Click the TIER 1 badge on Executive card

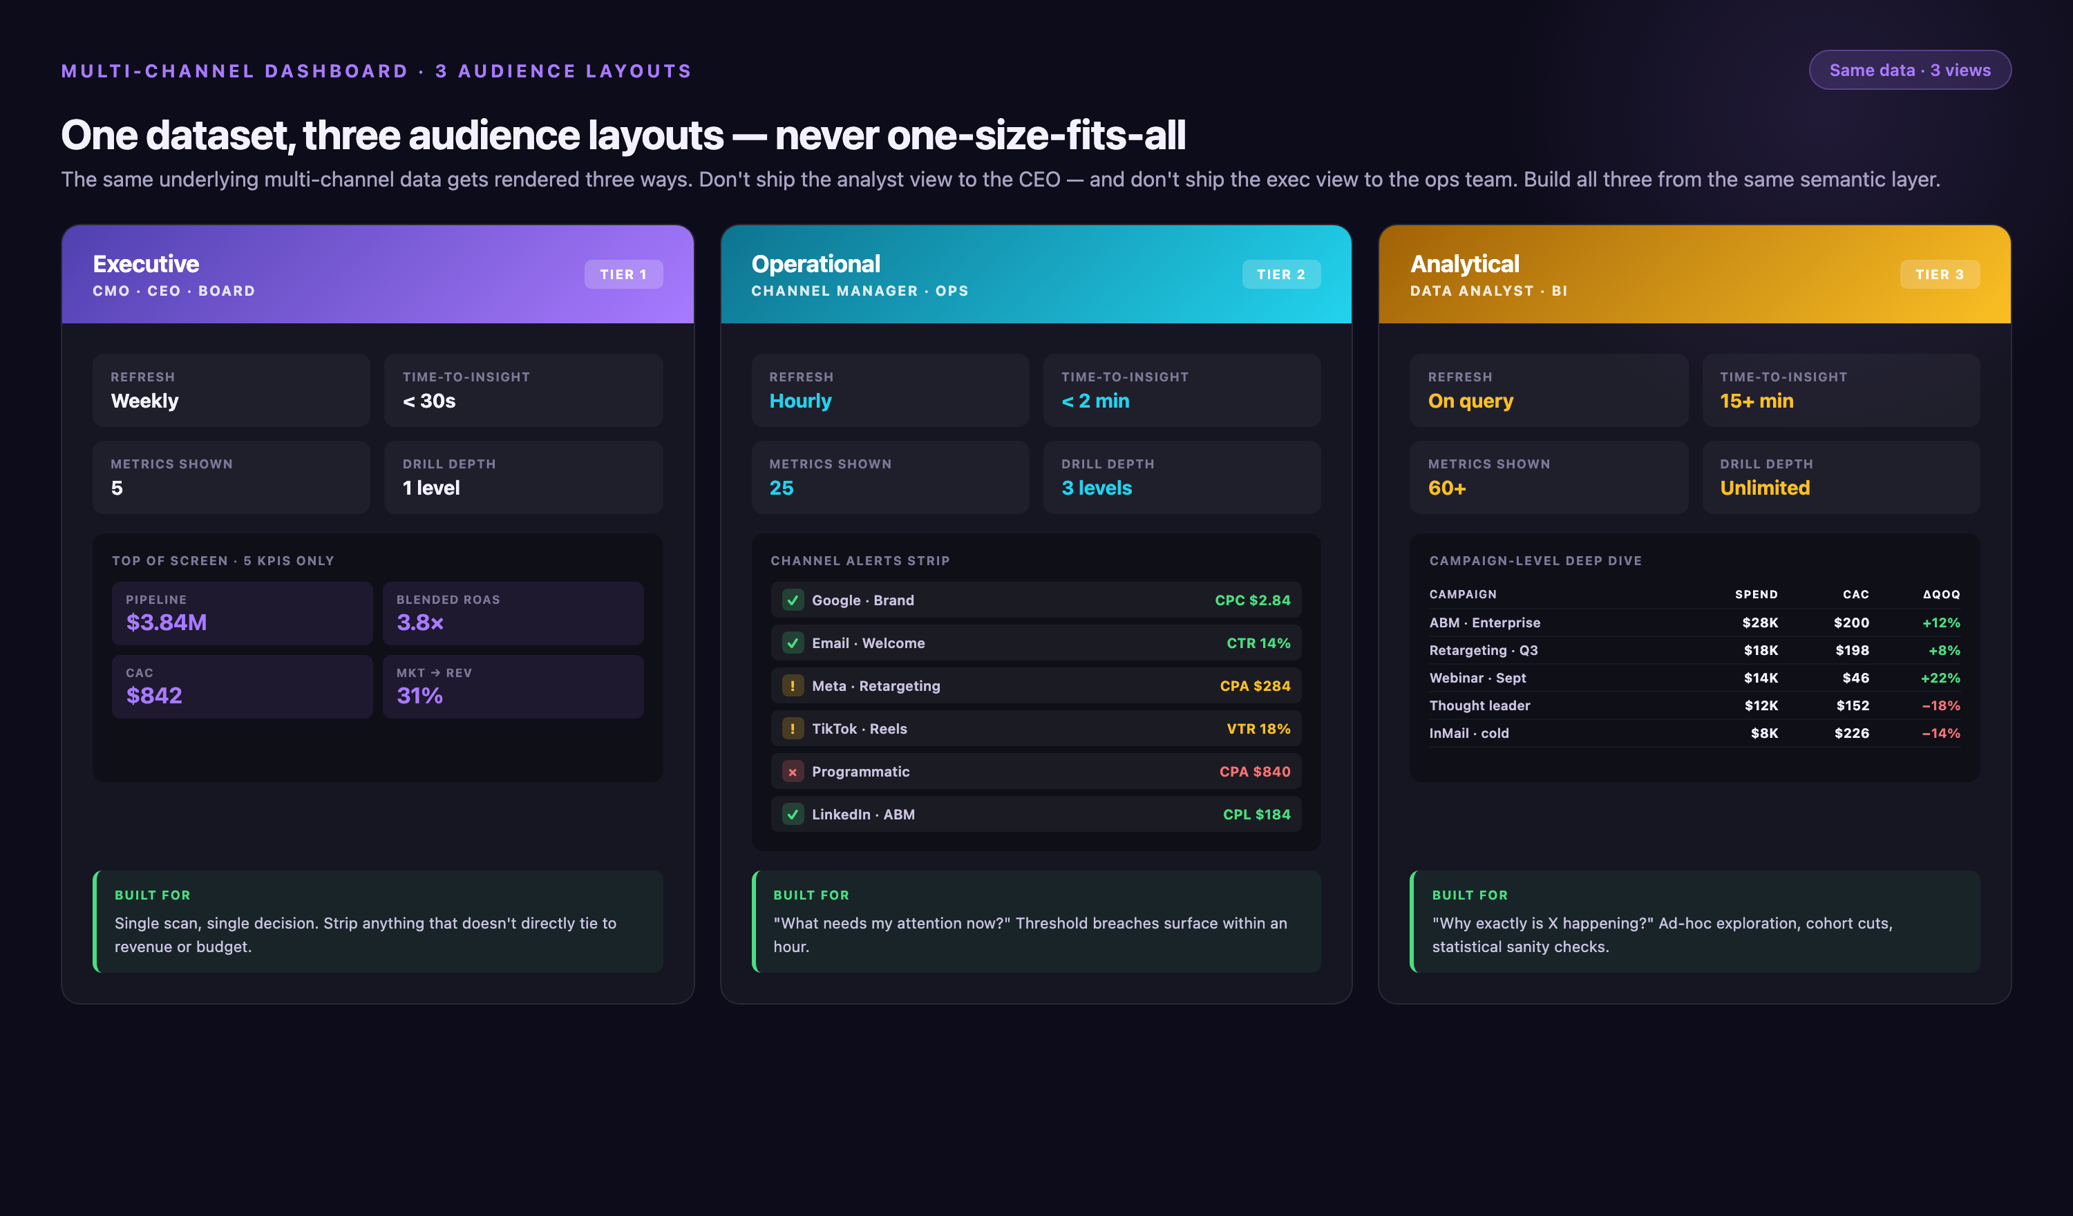point(623,275)
